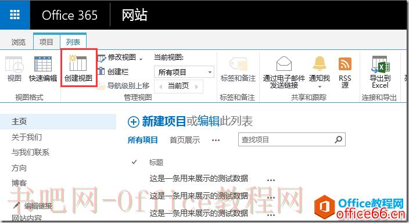The height and width of the screenshot is (223, 409).
Task: Click the search magnifier icon
Action: coord(339,139)
